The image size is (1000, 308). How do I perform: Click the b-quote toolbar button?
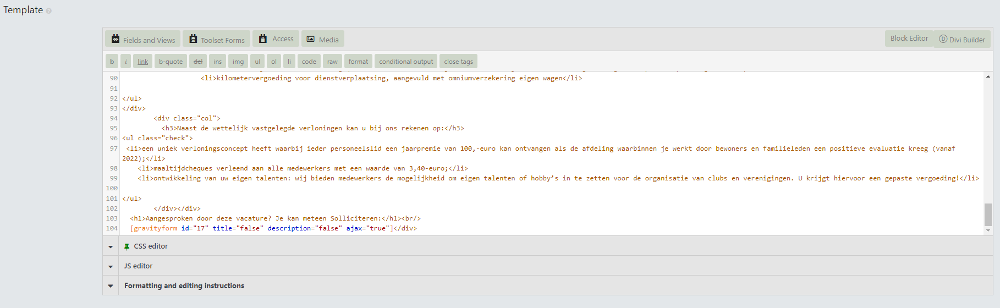pos(171,62)
